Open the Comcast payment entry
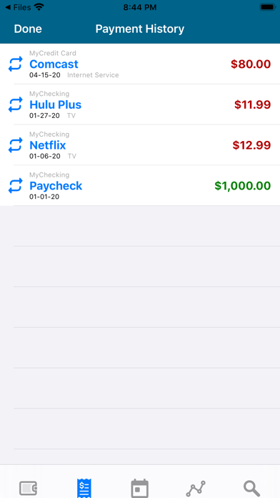The height and width of the screenshot is (498, 280). 140,64
